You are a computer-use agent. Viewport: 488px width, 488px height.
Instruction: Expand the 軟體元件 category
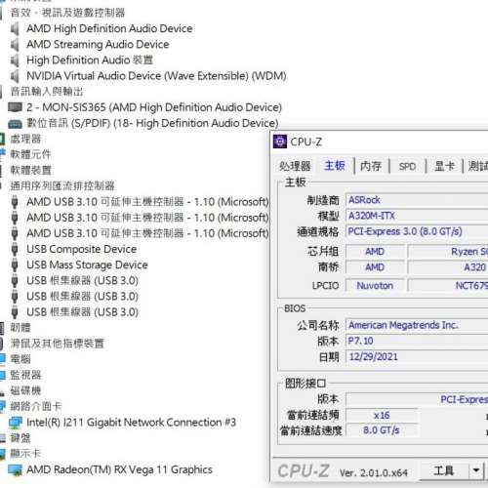pyautogui.click(x=30, y=154)
